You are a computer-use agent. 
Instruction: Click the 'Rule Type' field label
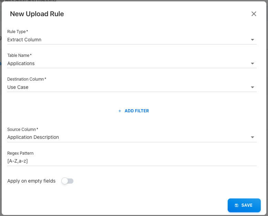(x=18, y=32)
